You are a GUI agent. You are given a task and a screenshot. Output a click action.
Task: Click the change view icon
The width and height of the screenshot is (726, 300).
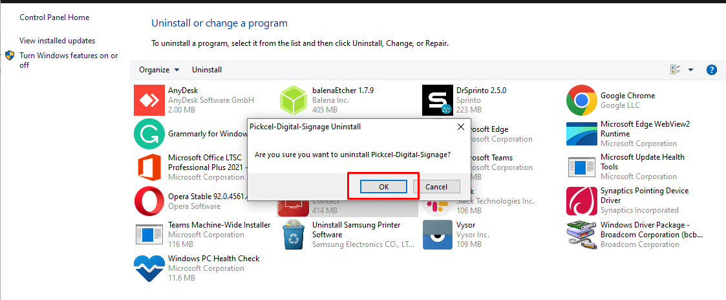click(x=676, y=70)
